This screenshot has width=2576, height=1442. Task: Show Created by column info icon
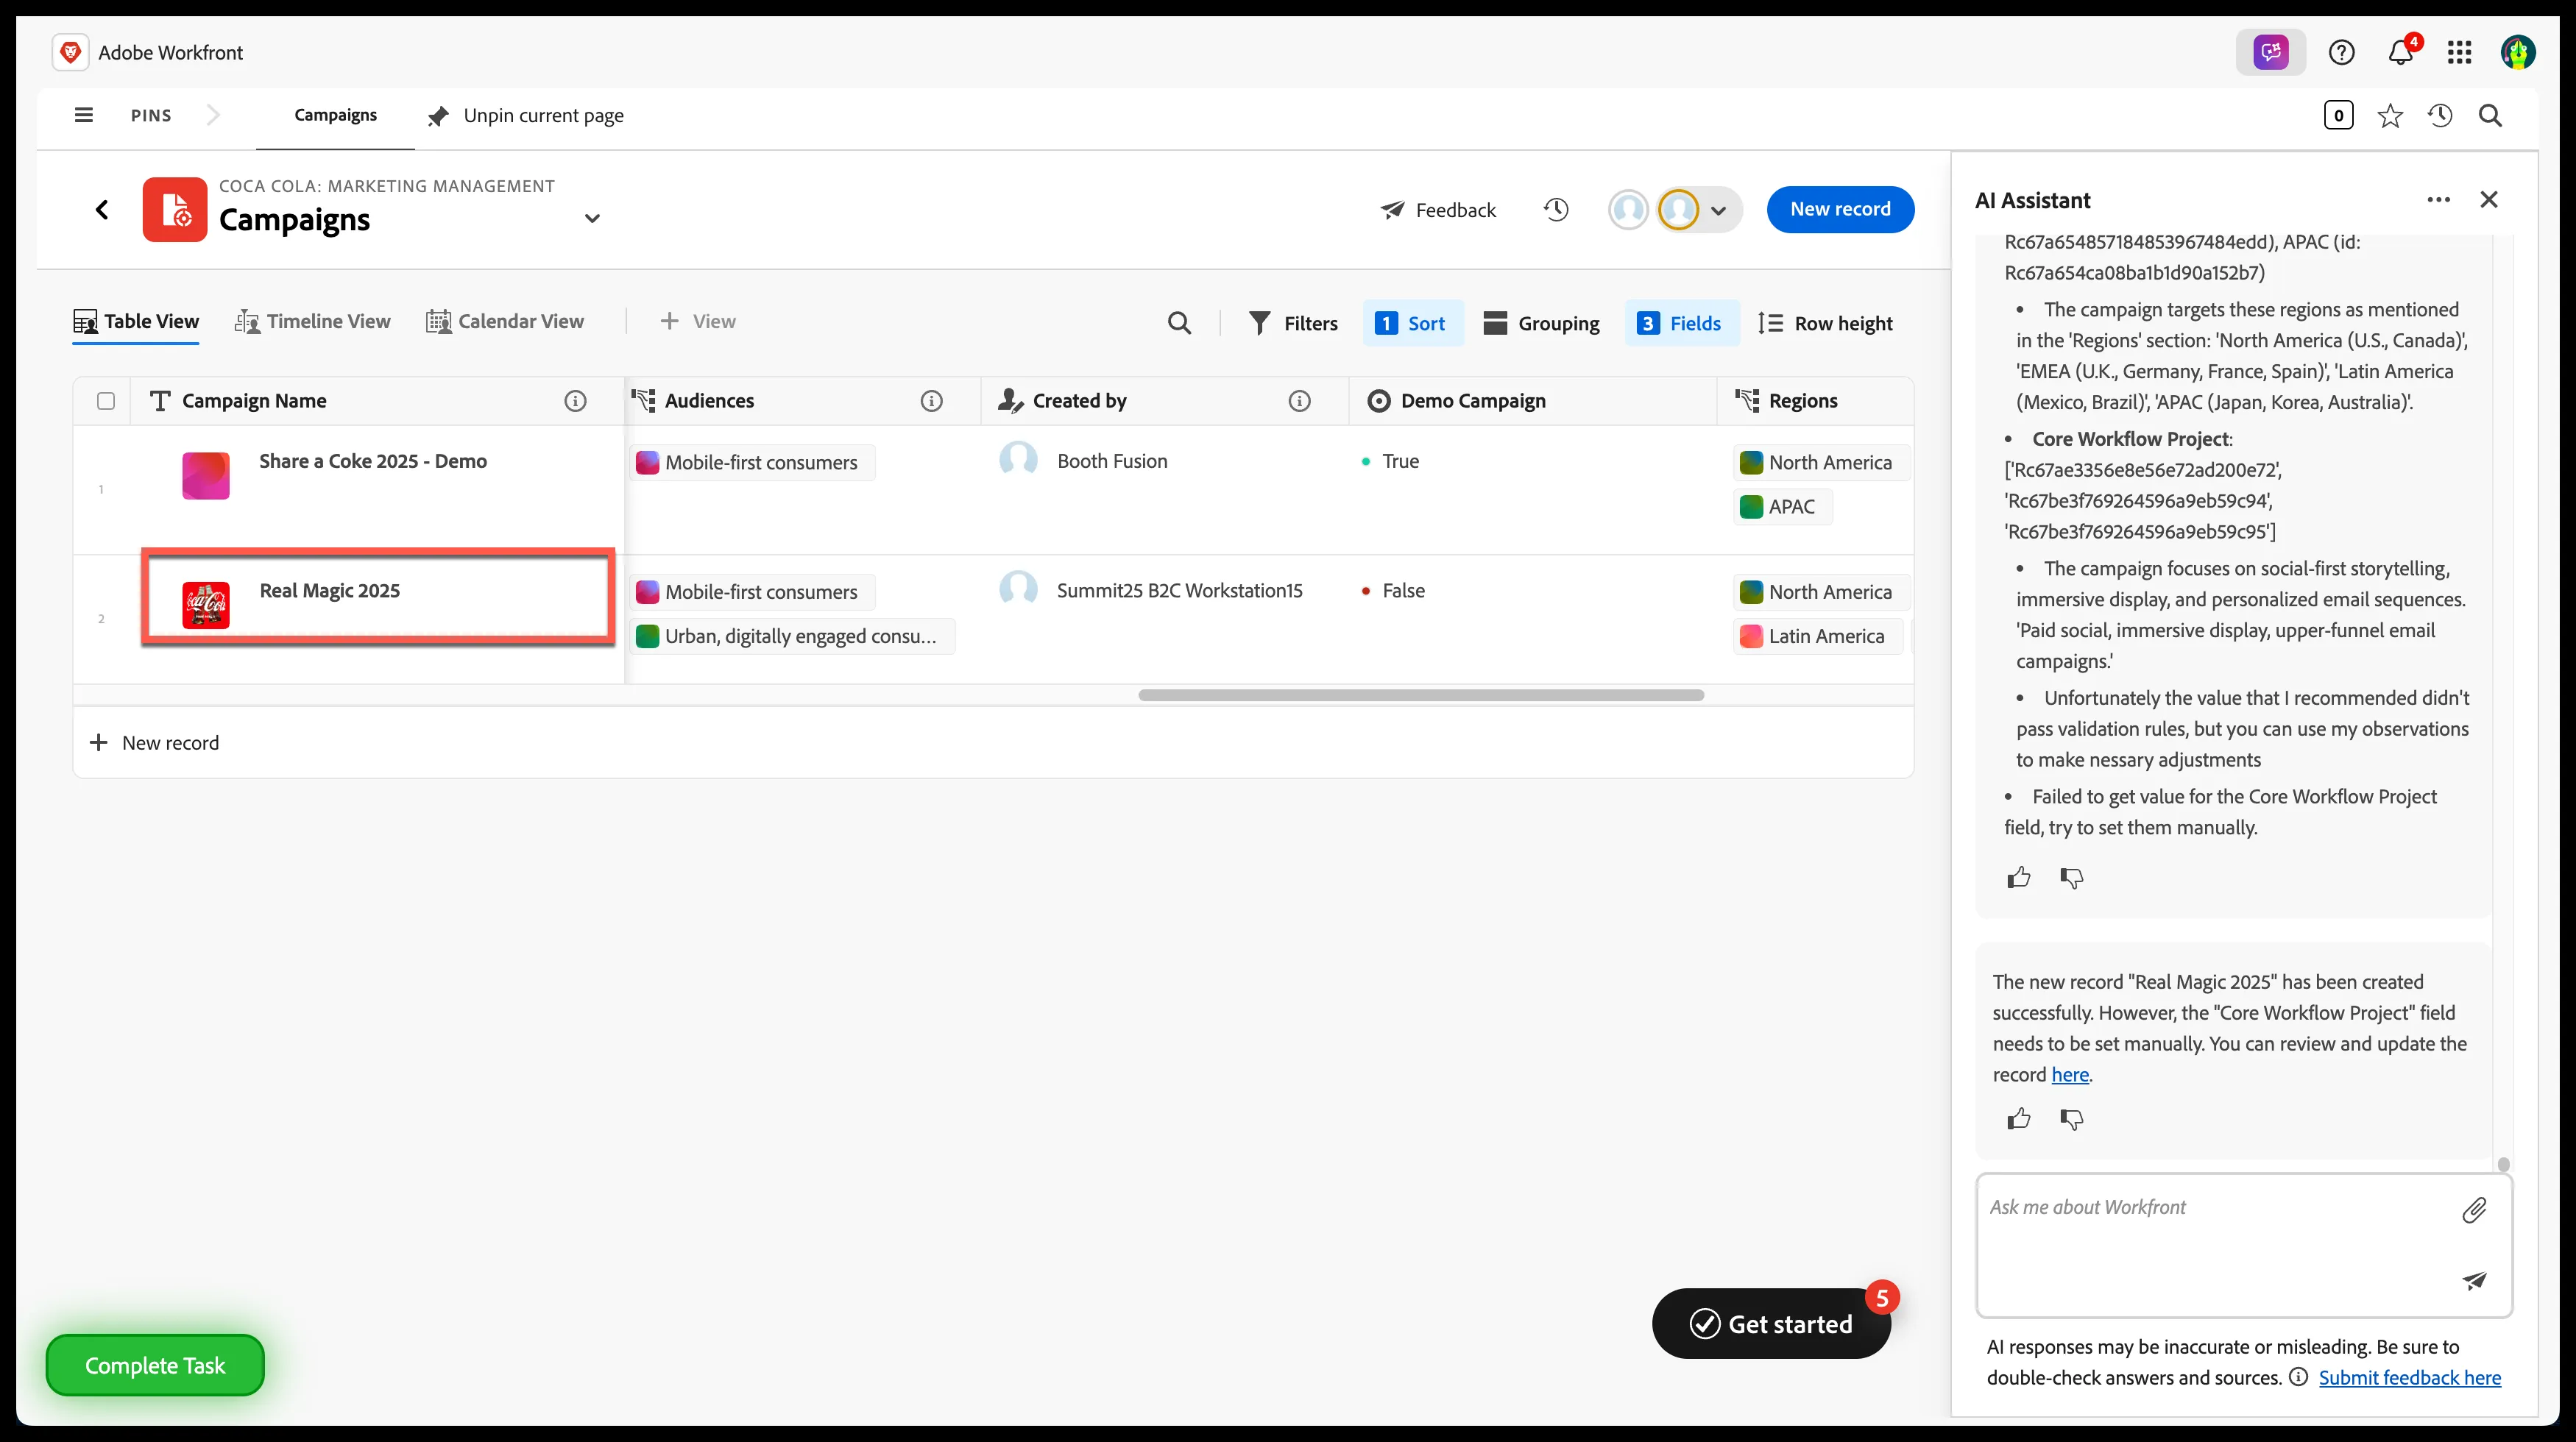[x=1299, y=401]
